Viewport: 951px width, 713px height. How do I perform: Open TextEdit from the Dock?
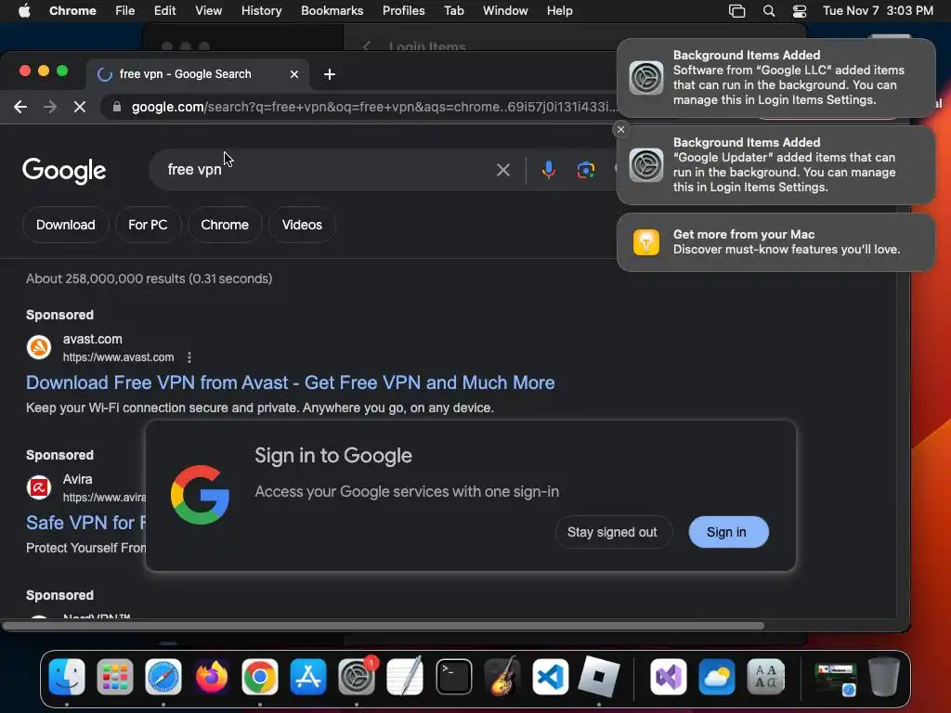(405, 677)
